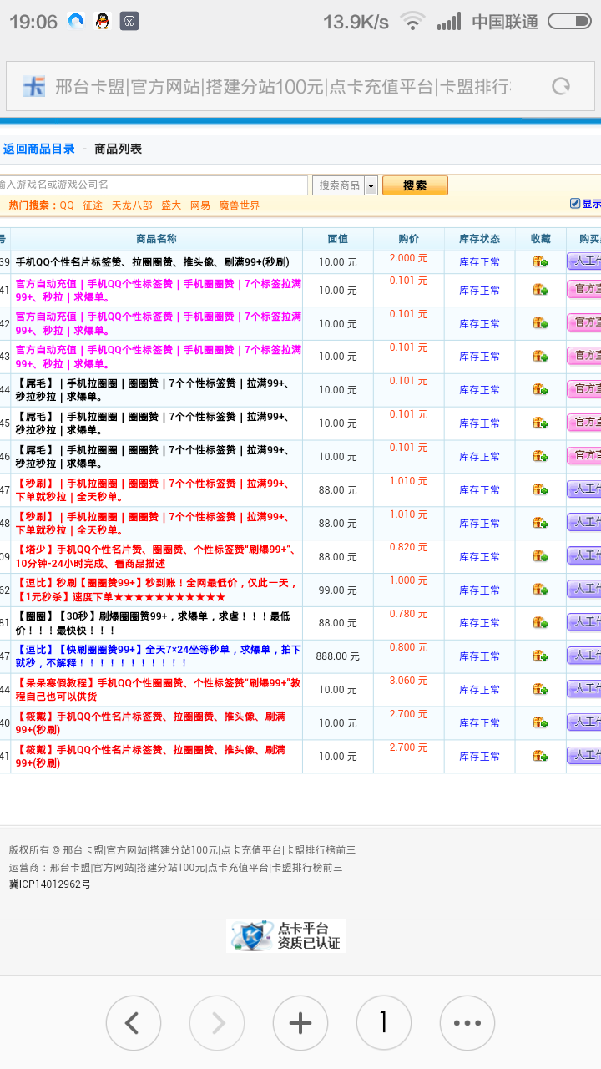Click the 0.820 元 price cell
This screenshot has width=601, height=1069.
point(409,547)
